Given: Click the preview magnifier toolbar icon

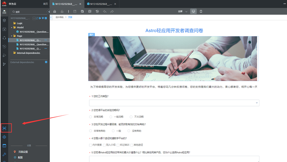Looking at the screenshot, I should pos(90,11).
